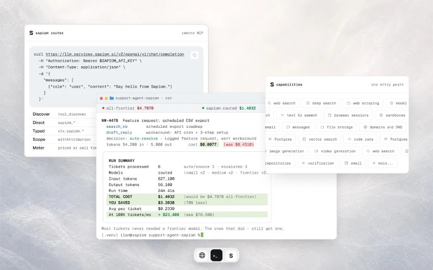Image resolution: width=433 pixels, height=270 pixels.
Task: Click the Discover row in router panel
Action: (x=63, y=114)
